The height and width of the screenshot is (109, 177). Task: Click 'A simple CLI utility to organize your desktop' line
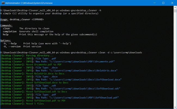tap(49, 14)
